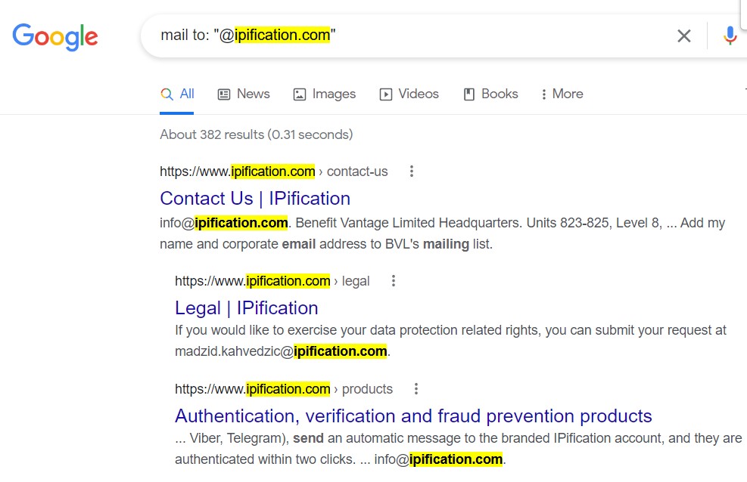Screen dimensions: 747x482
Task: Open Legal | IPification result
Action: (246, 308)
